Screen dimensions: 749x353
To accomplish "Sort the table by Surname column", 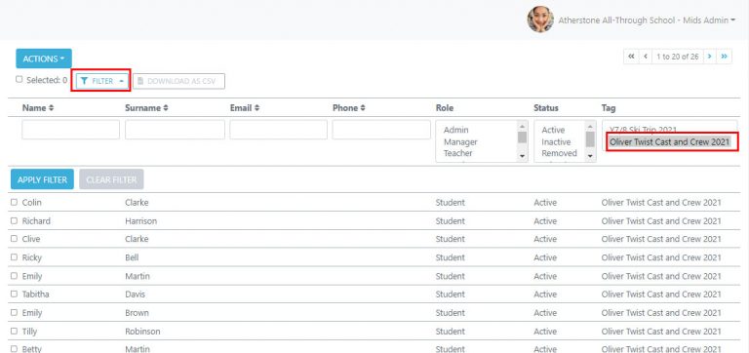I will pyautogui.click(x=146, y=108).
